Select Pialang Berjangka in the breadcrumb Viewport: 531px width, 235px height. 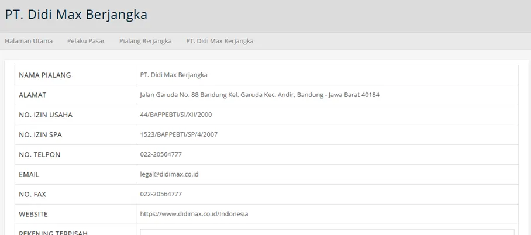pos(145,41)
